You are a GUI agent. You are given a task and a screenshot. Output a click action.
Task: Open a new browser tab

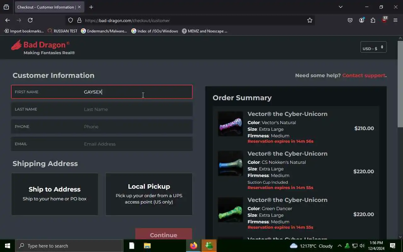coord(91,7)
